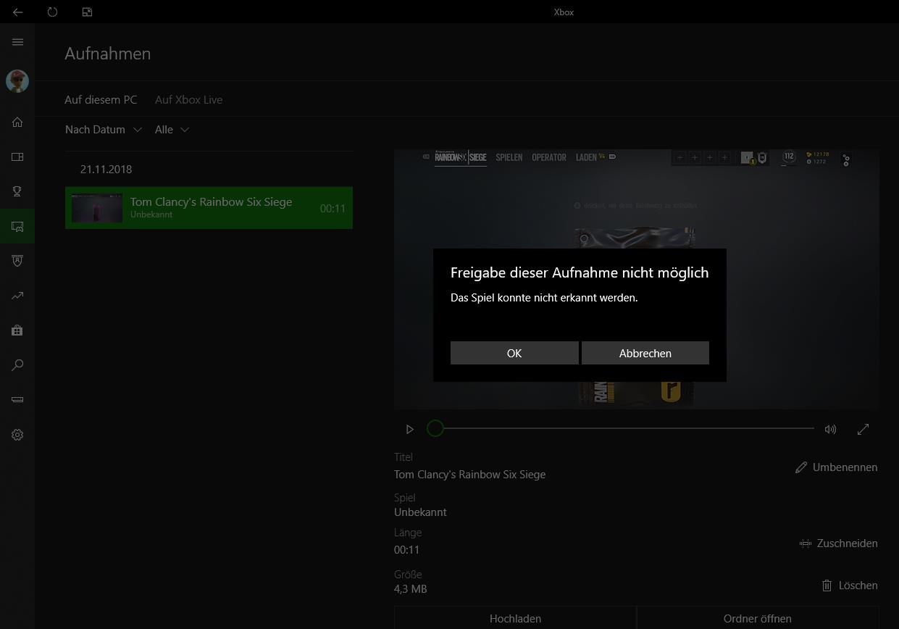Open Clubs shield icon in sidebar
The width and height of the screenshot is (899, 629).
point(17,261)
